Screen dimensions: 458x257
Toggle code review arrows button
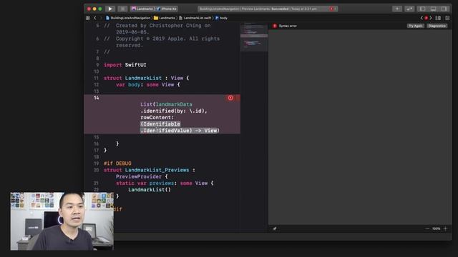pyautogui.click(x=409, y=9)
